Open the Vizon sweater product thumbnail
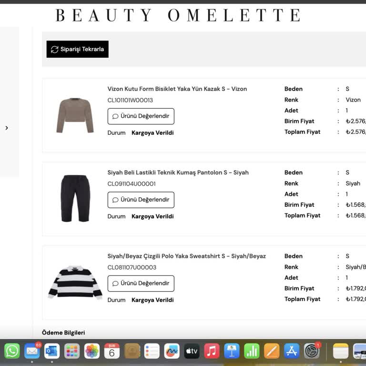The image size is (366, 366). pos(75,115)
